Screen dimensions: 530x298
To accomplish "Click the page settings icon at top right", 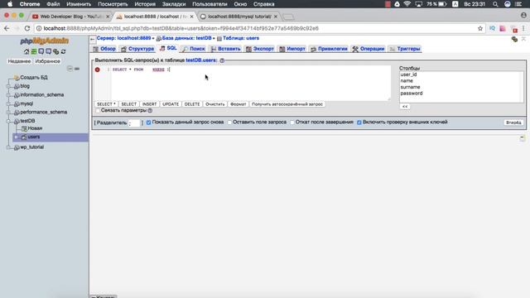I will coord(514,40).
